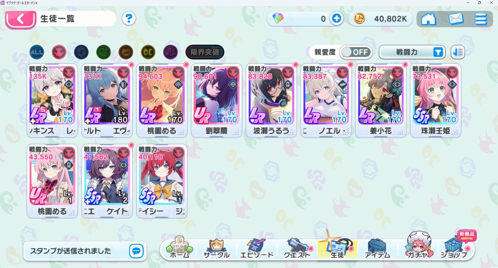Toggle the 限界突破 filter
Image resolution: width=498 pixels, height=268 pixels.
click(x=205, y=52)
